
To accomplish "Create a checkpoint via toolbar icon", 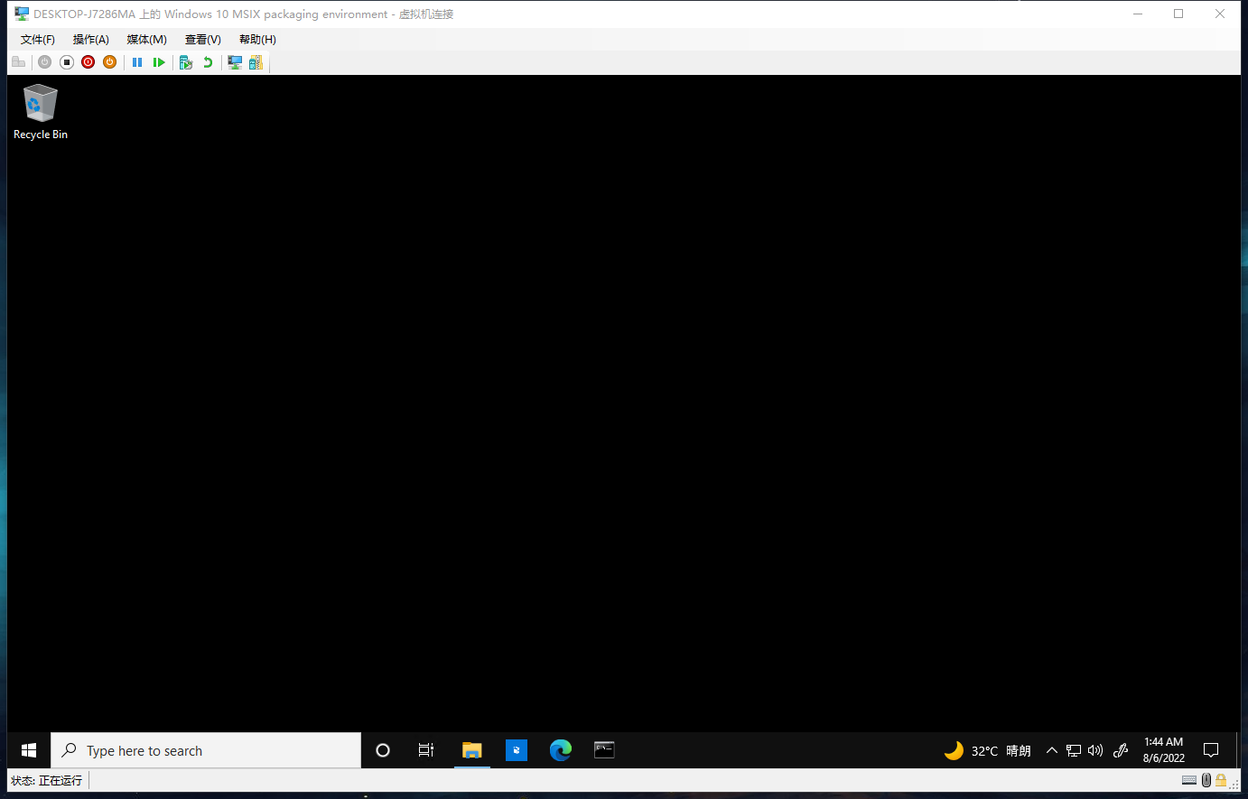I will click(x=186, y=62).
